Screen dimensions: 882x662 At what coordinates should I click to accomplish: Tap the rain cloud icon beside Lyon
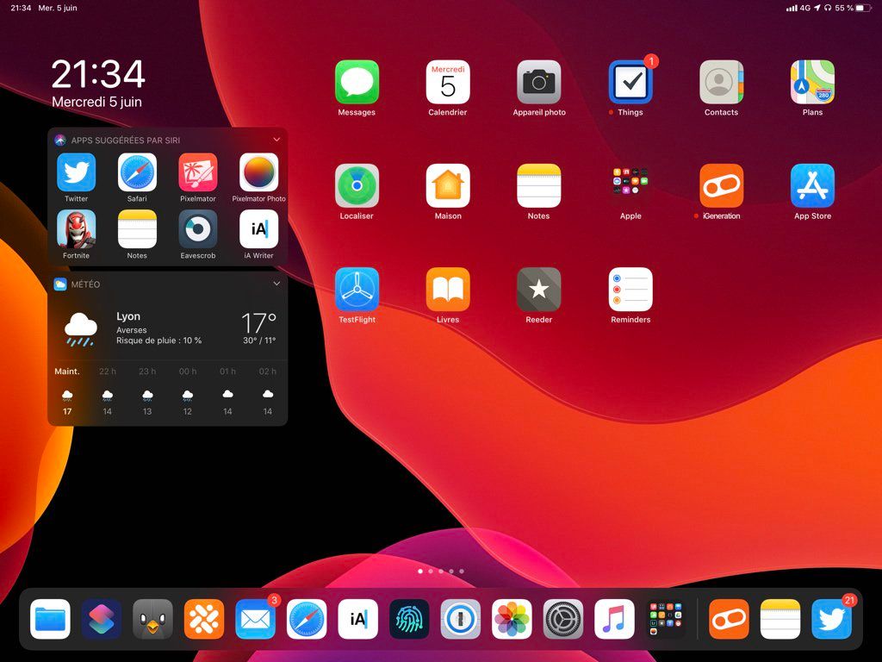[x=80, y=328]
